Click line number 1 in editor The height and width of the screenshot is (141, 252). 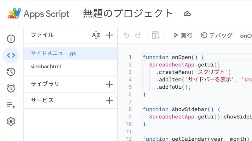click(130, 57)
